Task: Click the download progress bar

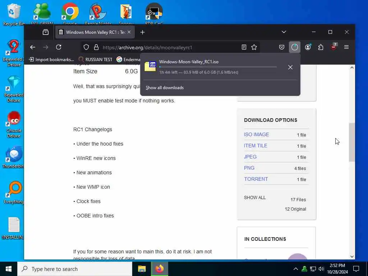Action: coord(218,67)
